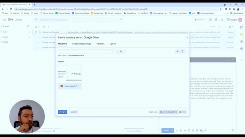Open more compose options three-dot icon
Image resolution: width=245 pixels, height=137 pixels.
[x=229, y=131]
